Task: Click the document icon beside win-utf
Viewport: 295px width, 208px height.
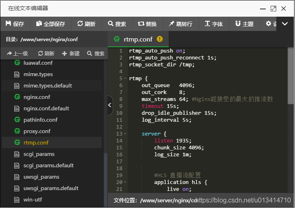Action: pos(17,200)
